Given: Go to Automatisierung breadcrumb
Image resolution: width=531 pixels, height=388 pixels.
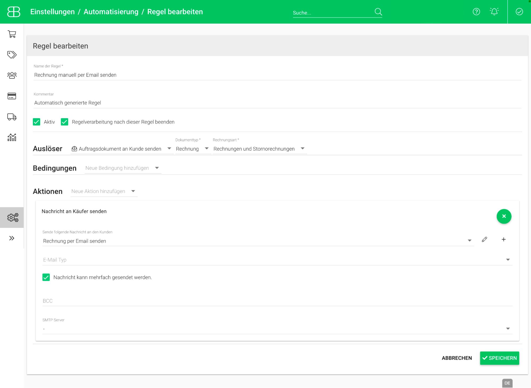Looking at the screenshot, I should coord(111,12).
